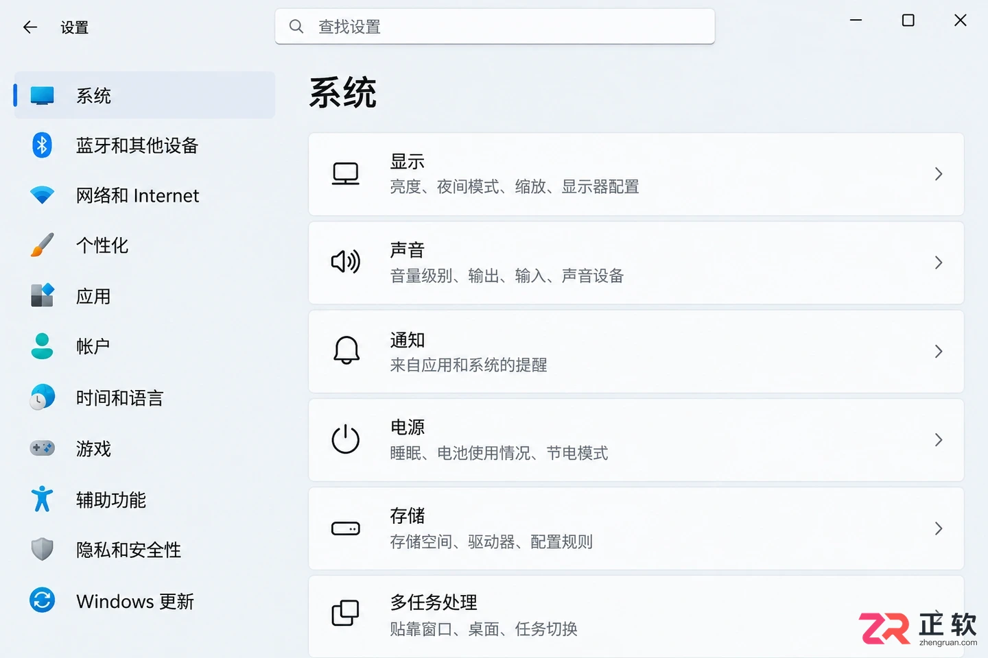This screenshot has height=658, width=988.
Task: Expand the 存储 row chevron
Action: click(939, 528)
